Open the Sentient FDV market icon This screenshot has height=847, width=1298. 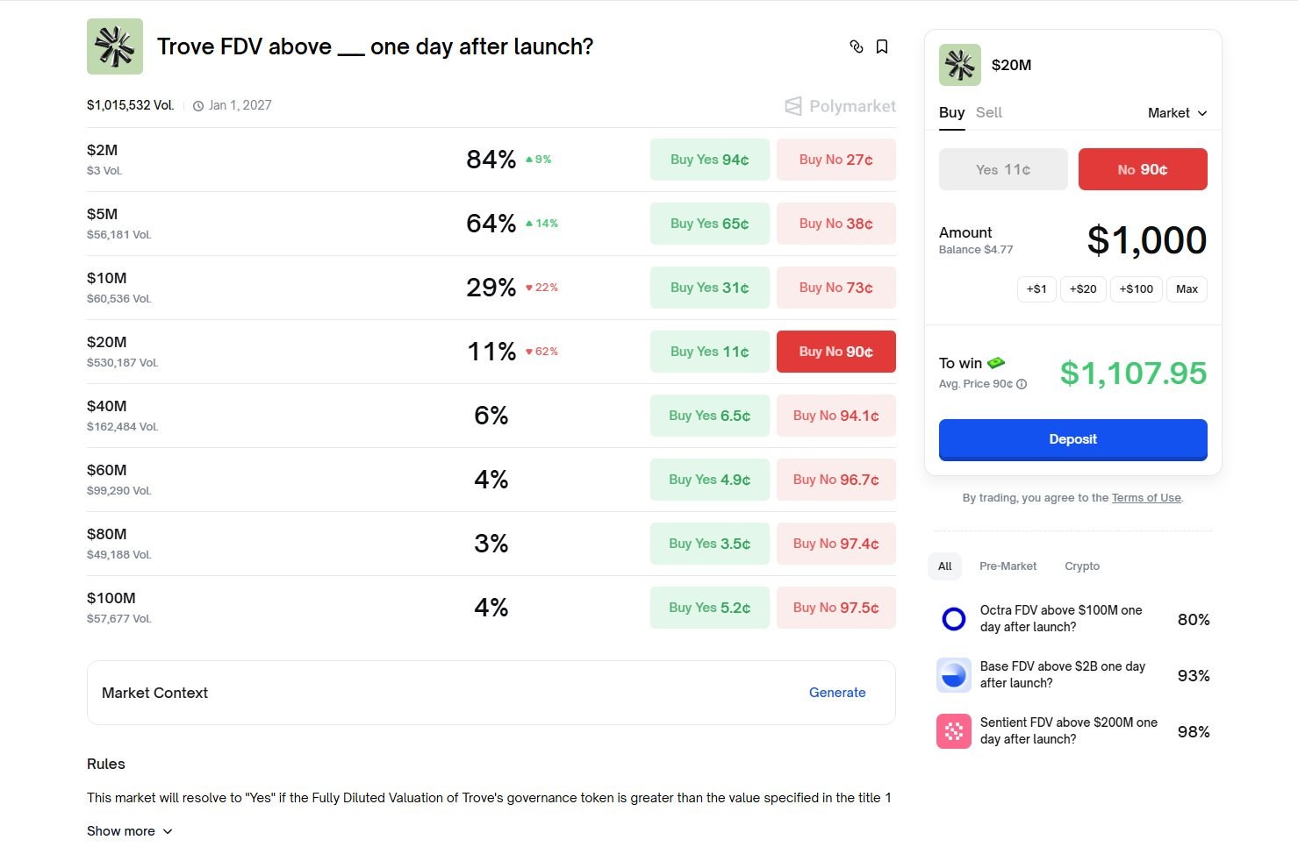[x=954, y=731]
